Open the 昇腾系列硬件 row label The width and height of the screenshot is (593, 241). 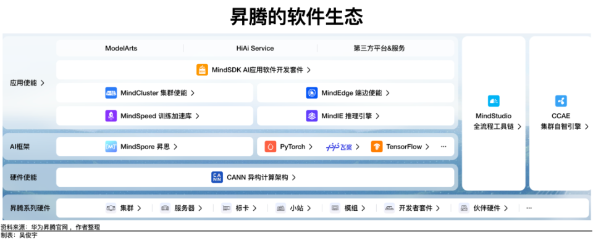[30, 208]
